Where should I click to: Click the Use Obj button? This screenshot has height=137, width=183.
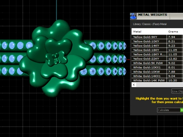click(x=177, y=91)
